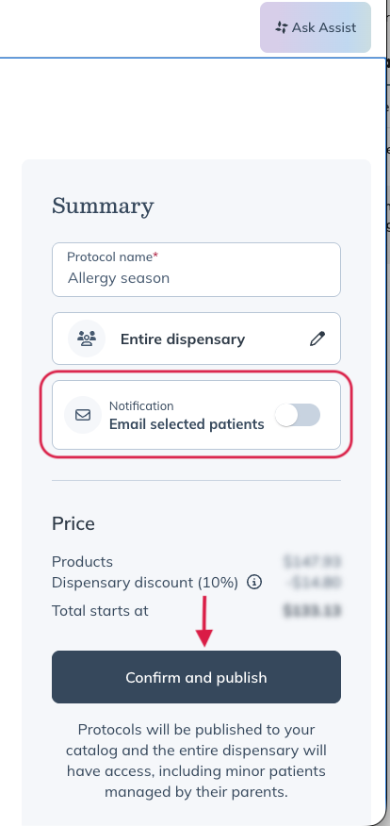390x826 pixels.
Task: Click into the Protocol name field
Action: [196, 270]
